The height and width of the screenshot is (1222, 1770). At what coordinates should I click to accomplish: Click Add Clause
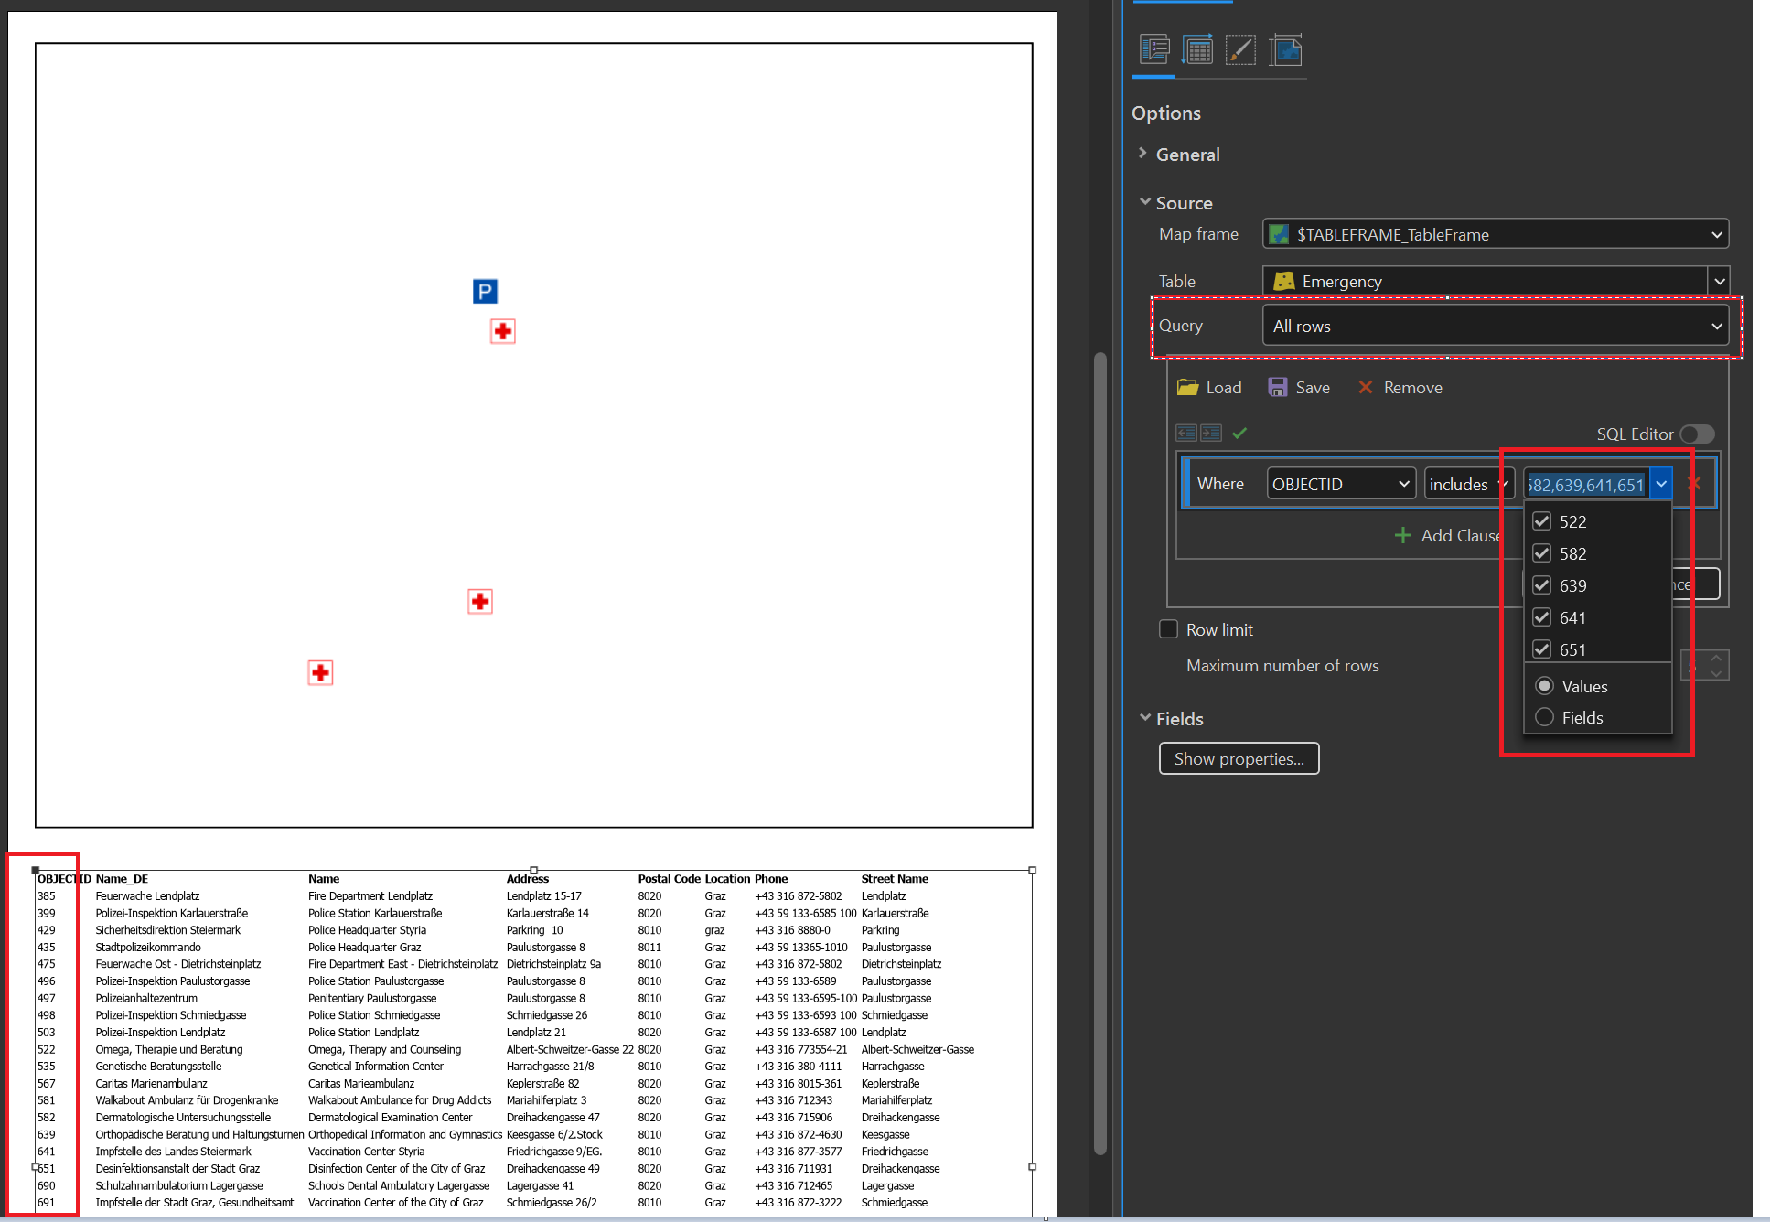[x=1447, y=535]
